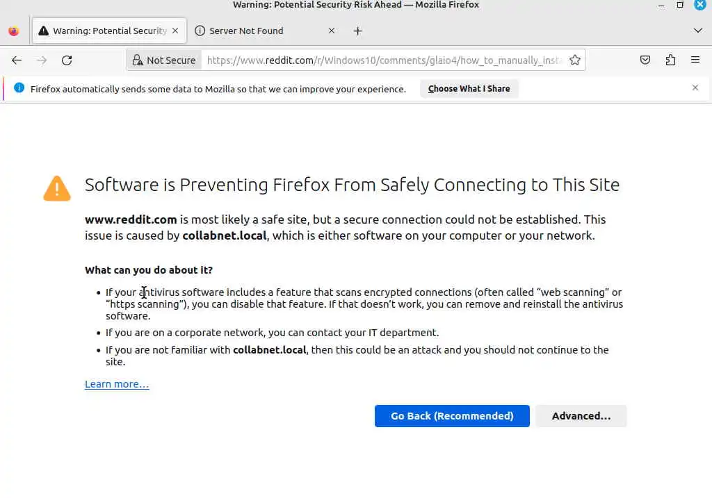
Task: Focus the reddit.com URL address field
Action: pos(382,60)
